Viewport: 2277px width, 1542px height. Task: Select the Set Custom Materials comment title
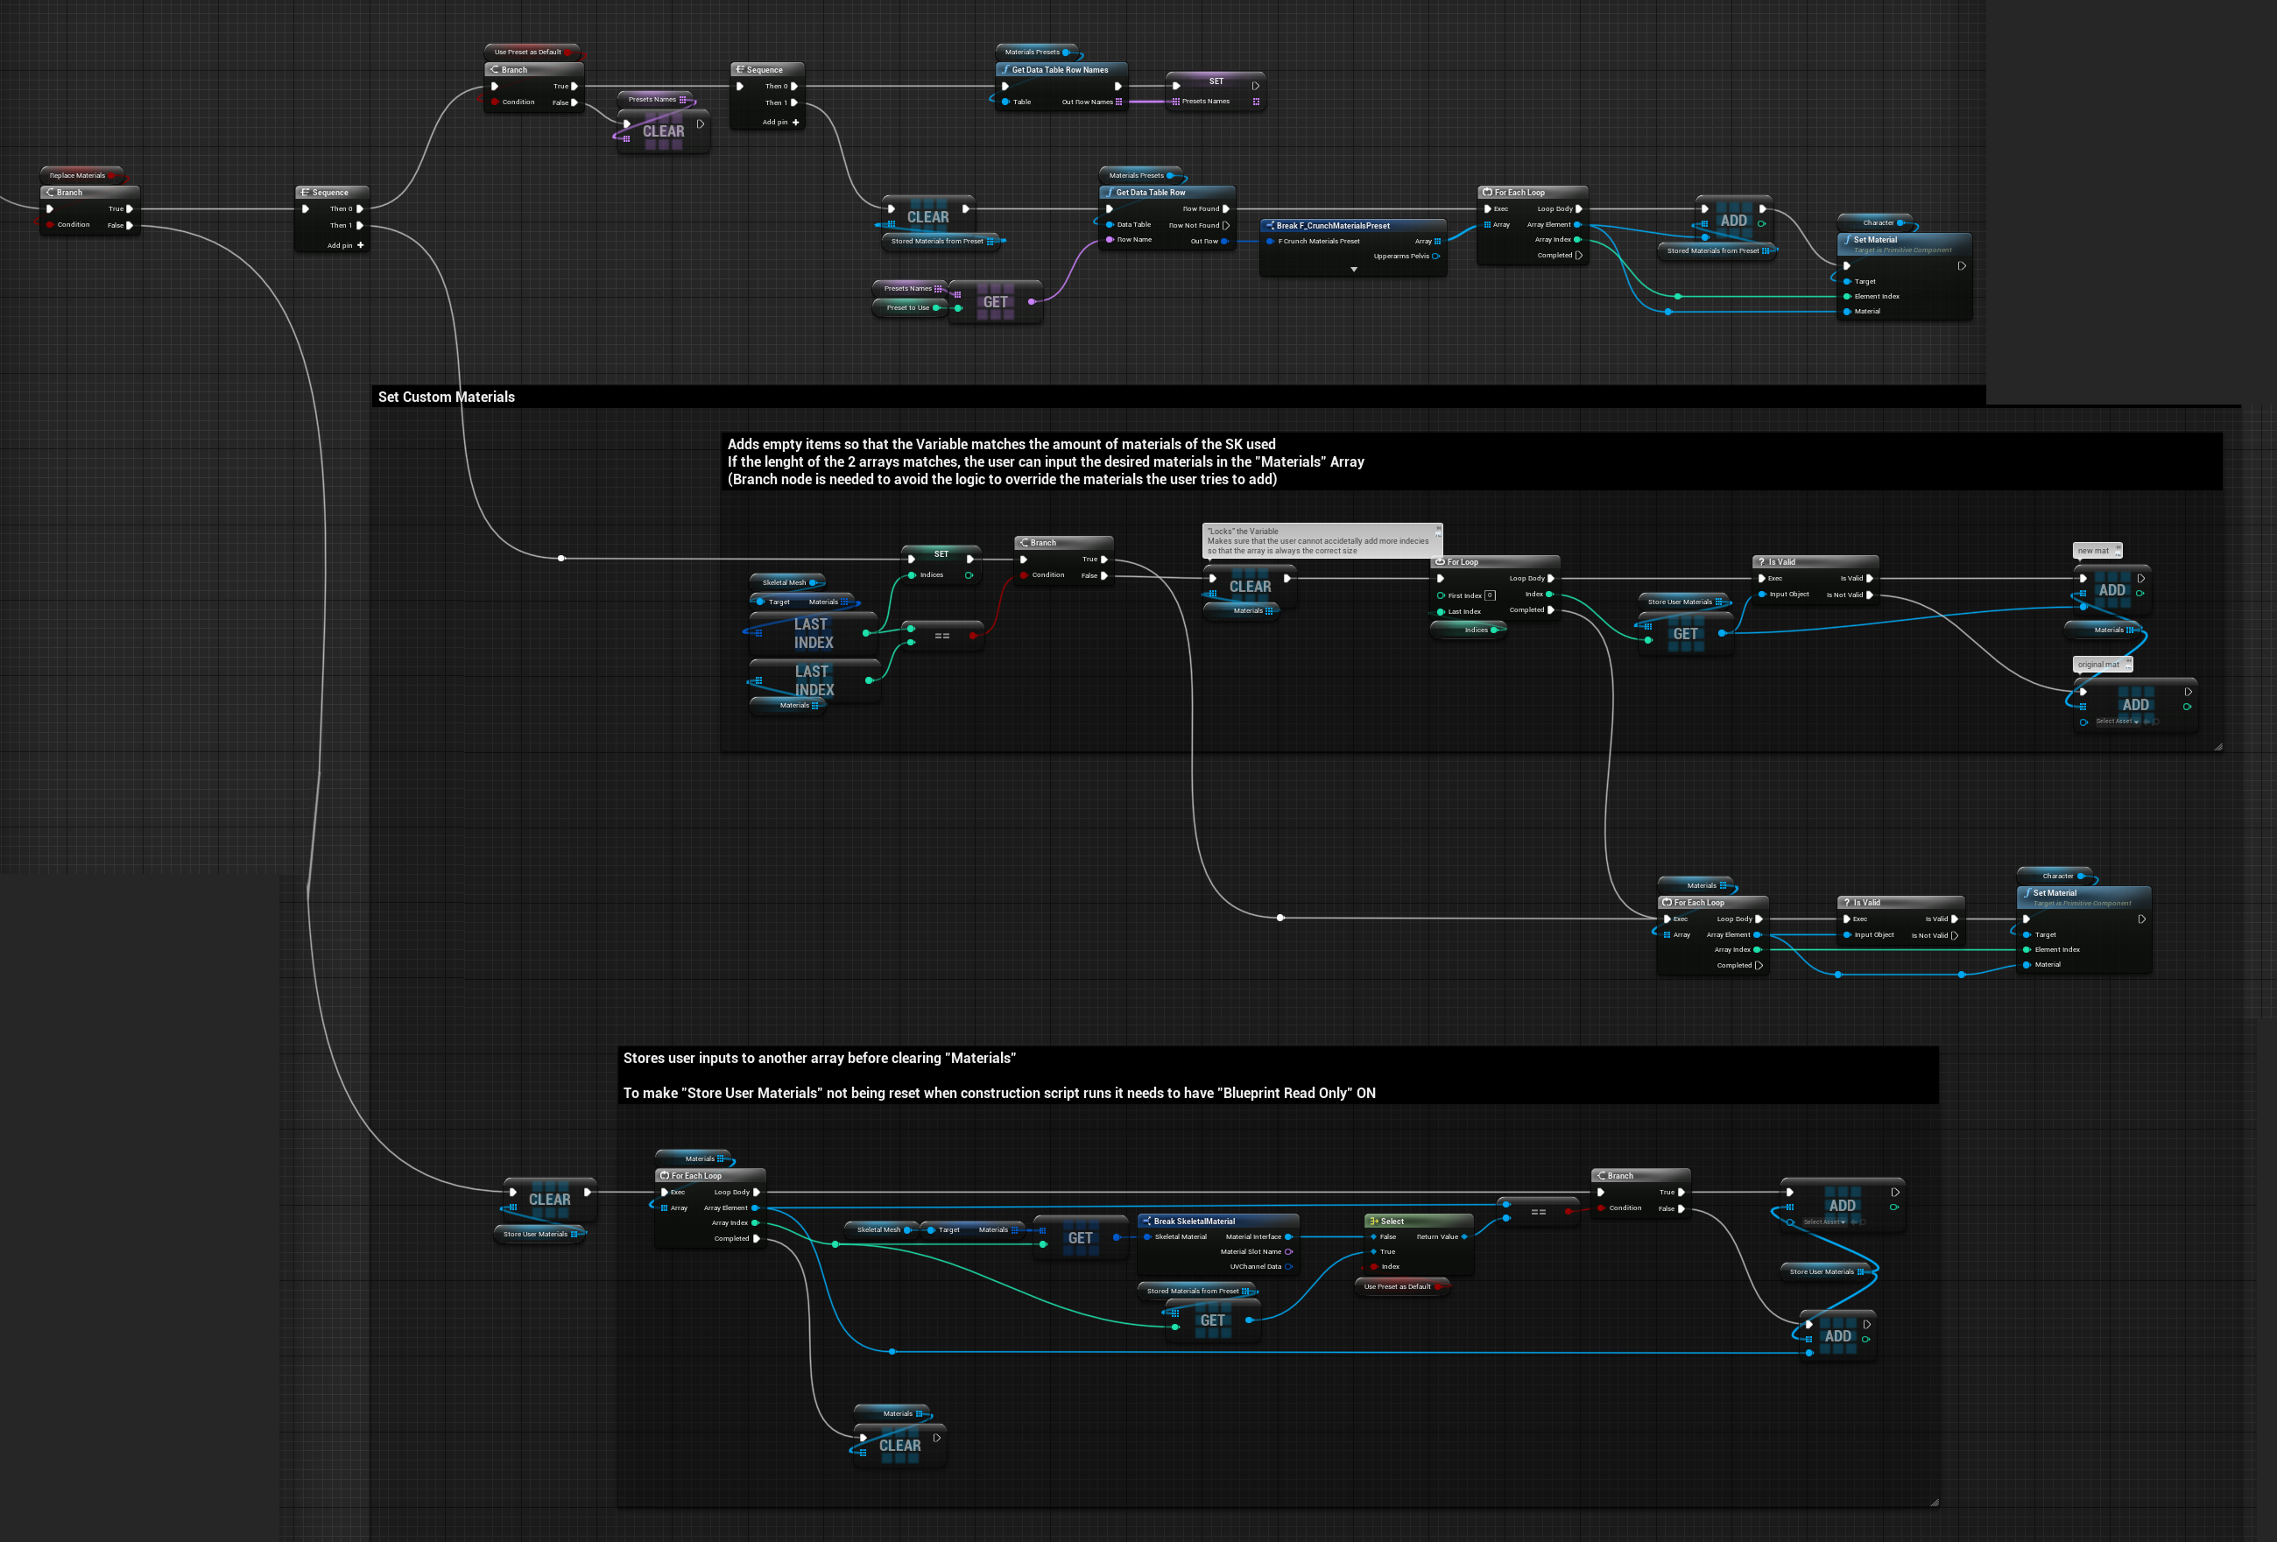[447, 397]
